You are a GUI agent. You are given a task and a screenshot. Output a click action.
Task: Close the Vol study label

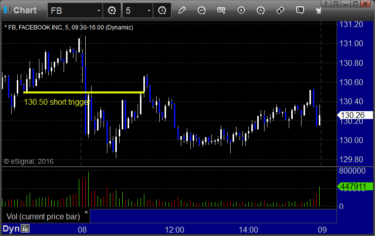pyautogui.click(x=86, y=212)
